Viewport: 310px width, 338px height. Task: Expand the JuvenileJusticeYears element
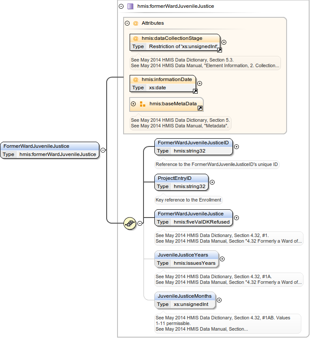pos(222,259)
